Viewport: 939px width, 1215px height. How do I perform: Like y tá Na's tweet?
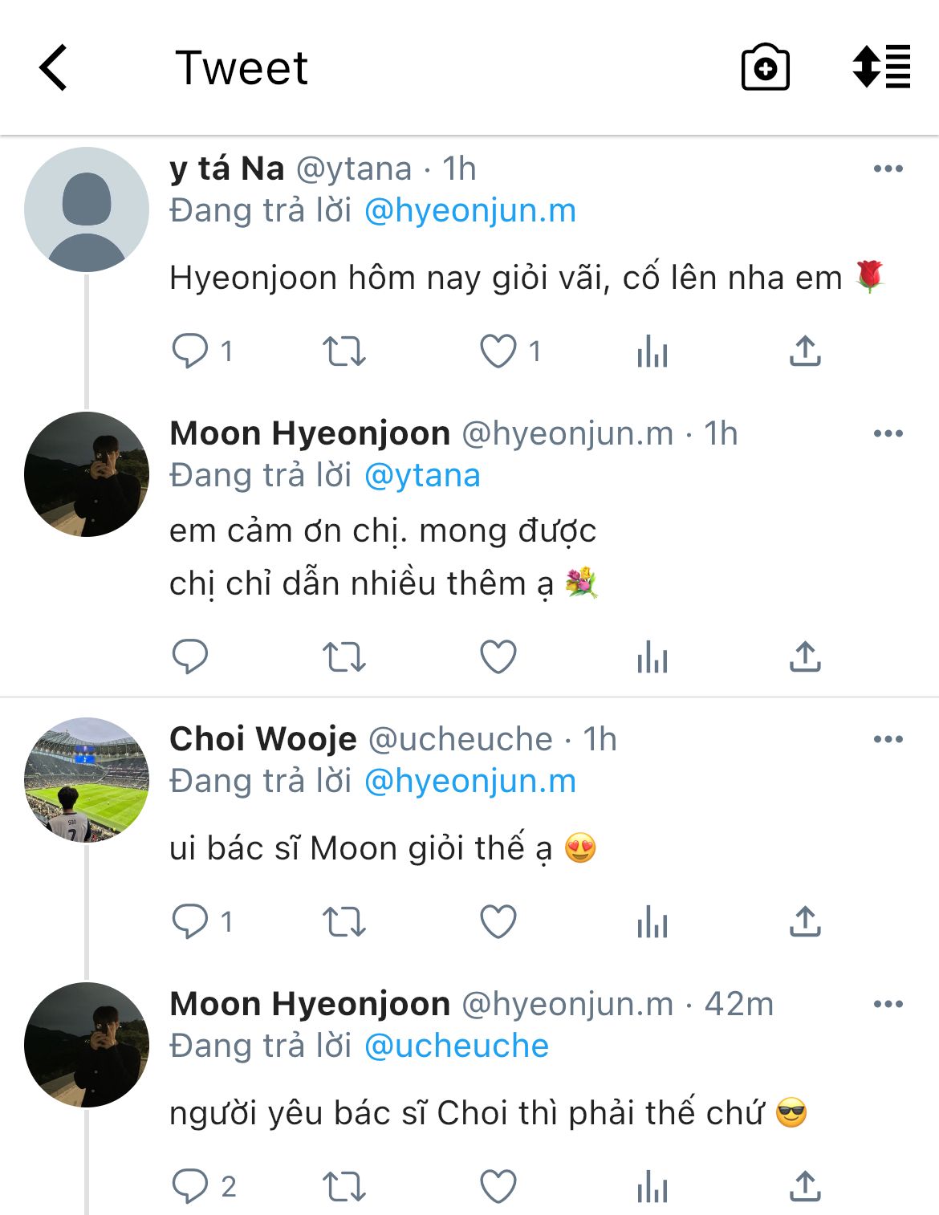tap(498, 351)
